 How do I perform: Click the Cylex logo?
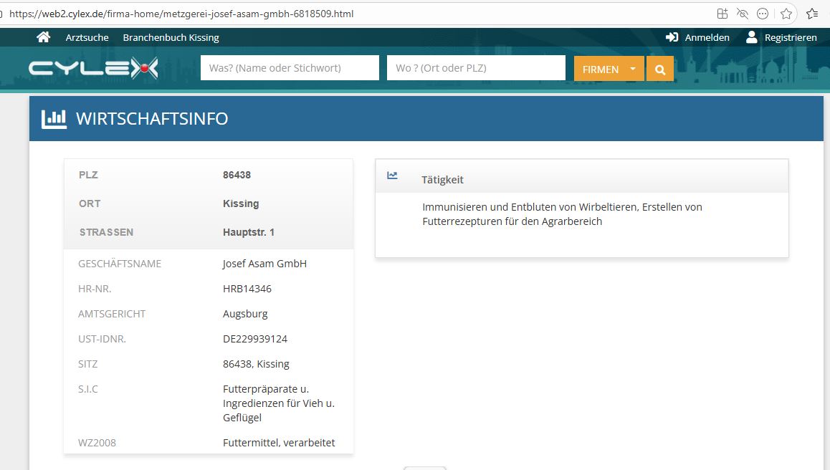pyautogui.click(x=93, y=69)
